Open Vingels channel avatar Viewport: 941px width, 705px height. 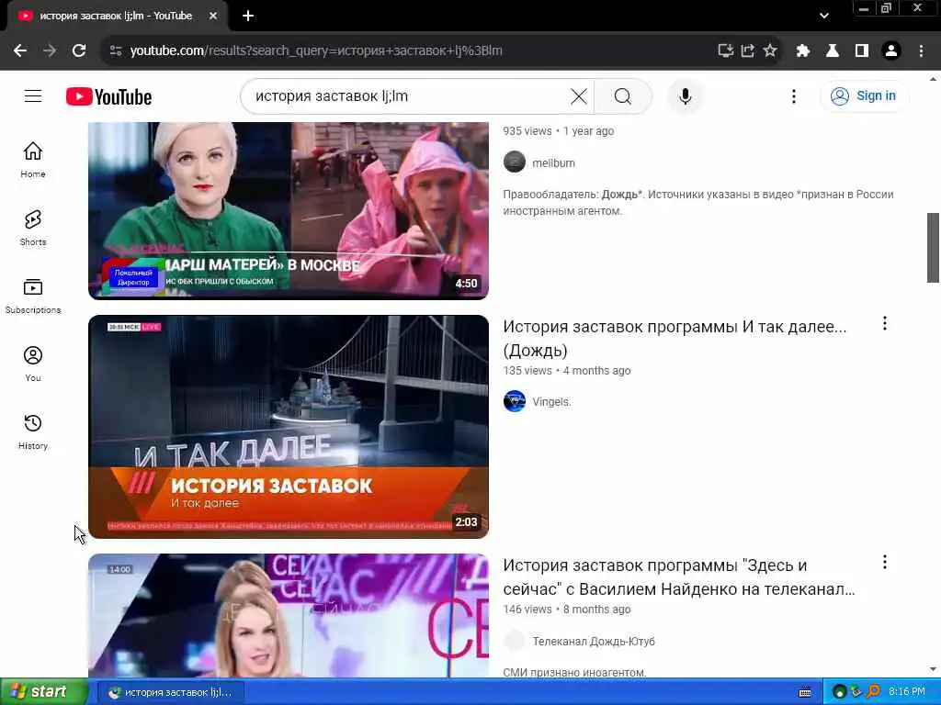pyautogui.click(x=515, y=401)
